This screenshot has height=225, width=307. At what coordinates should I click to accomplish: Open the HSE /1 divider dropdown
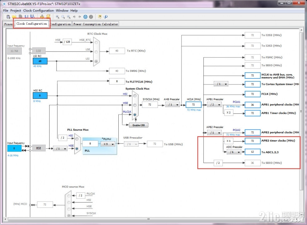[x=60, y=148]
